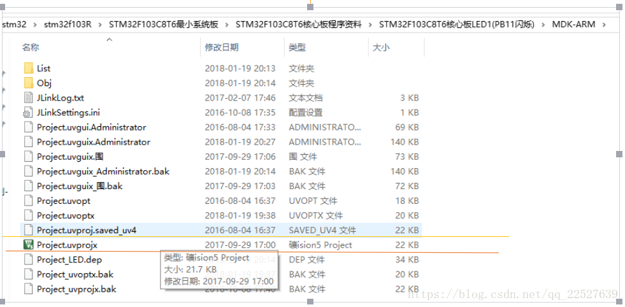Click the Project_LED.dep file name
Screen dimensions: 625x307
pos(69,260)
